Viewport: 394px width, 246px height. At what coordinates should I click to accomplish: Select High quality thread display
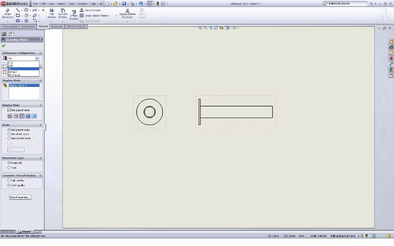pos(9,180)
